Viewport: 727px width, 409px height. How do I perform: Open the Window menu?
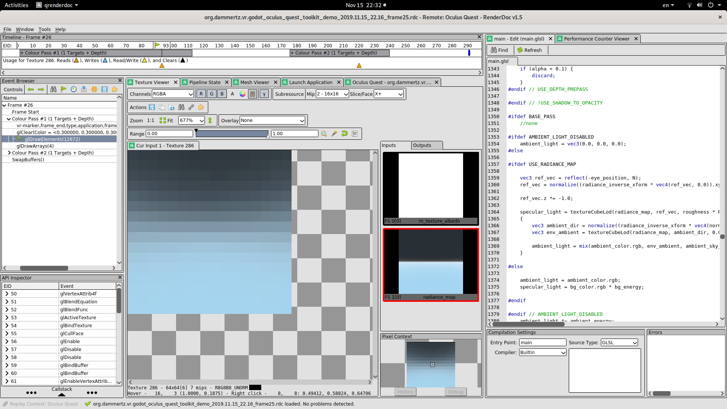tap(25, 29)
